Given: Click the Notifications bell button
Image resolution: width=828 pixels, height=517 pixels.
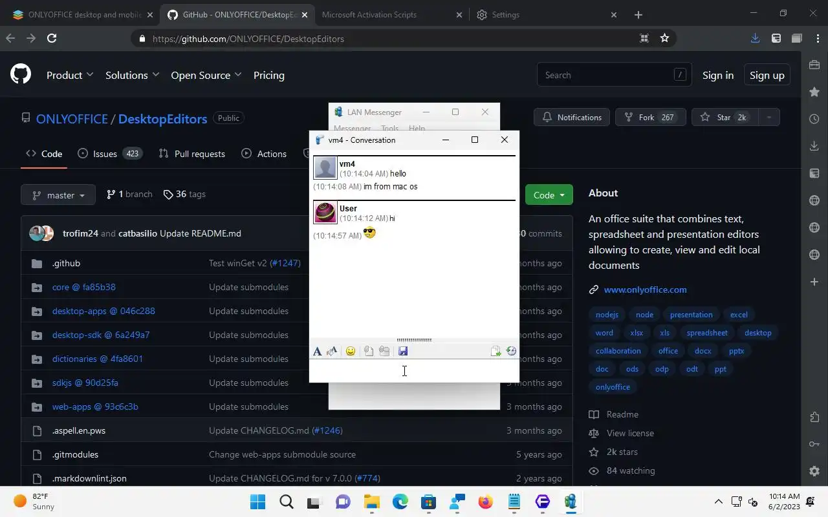Looking at the screenshot, I should pos(572,117).
